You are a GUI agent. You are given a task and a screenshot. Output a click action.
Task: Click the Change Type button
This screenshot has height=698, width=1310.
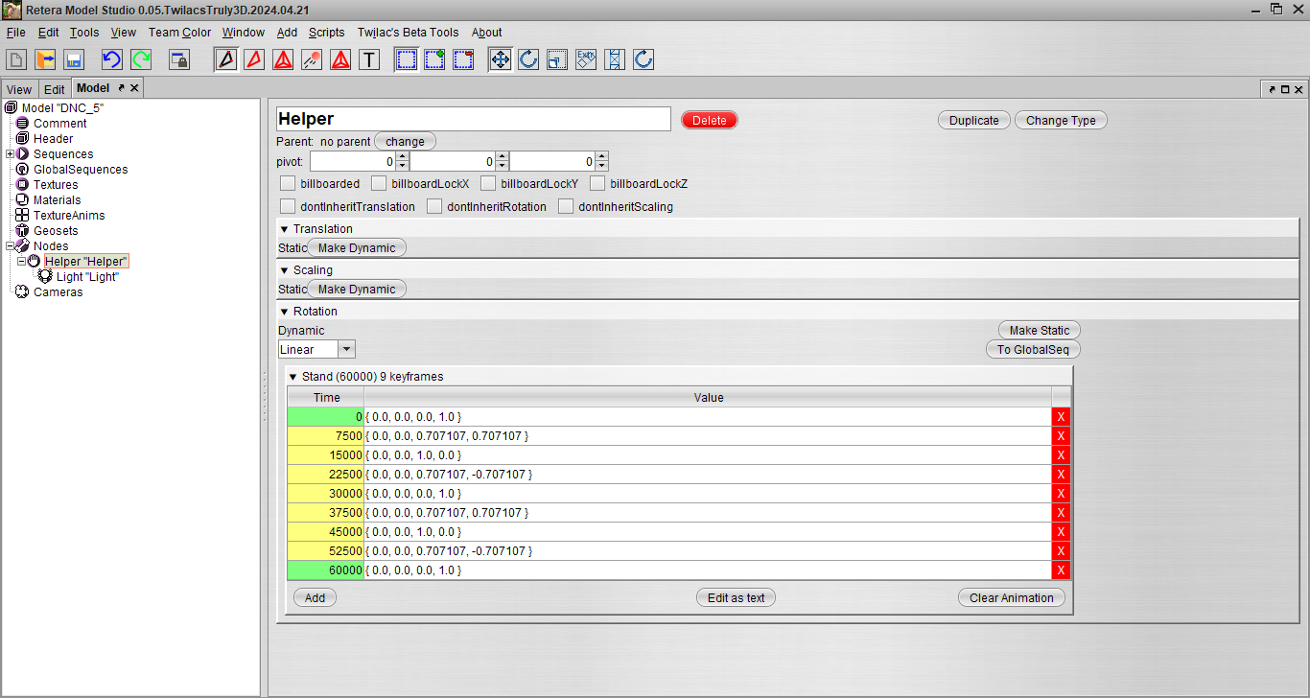click(x=1061, y=121)
